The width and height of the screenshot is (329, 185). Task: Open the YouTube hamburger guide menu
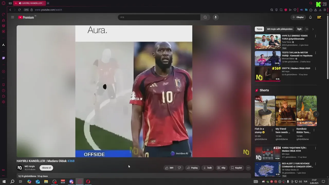coord(13,17)
